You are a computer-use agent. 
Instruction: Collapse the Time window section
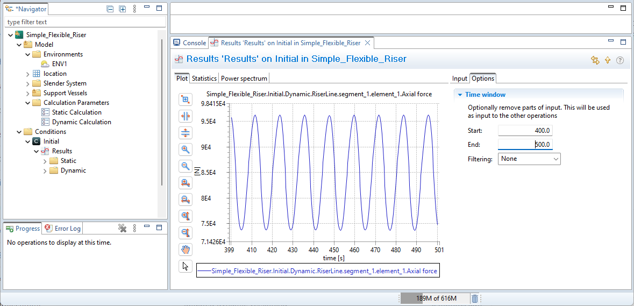[x=460, y=95]
